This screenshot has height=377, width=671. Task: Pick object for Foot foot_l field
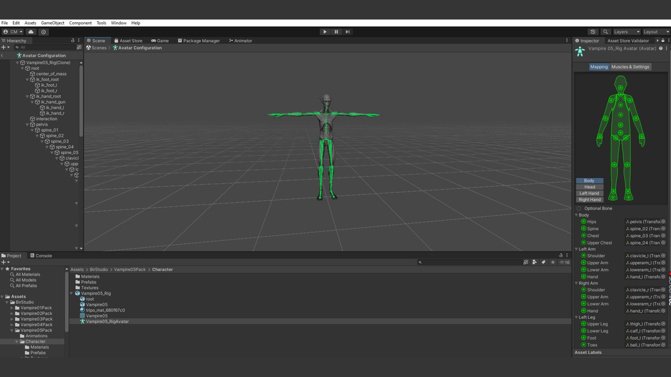click(664, 338)
